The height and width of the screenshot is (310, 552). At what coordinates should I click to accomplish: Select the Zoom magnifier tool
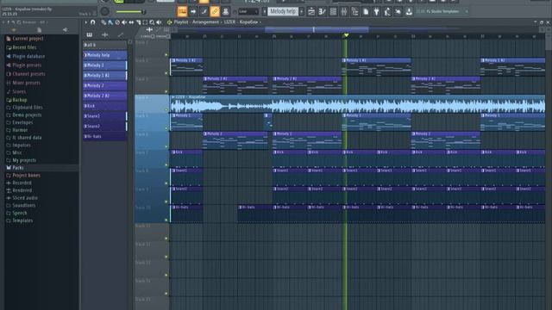(x=152, y=22)
